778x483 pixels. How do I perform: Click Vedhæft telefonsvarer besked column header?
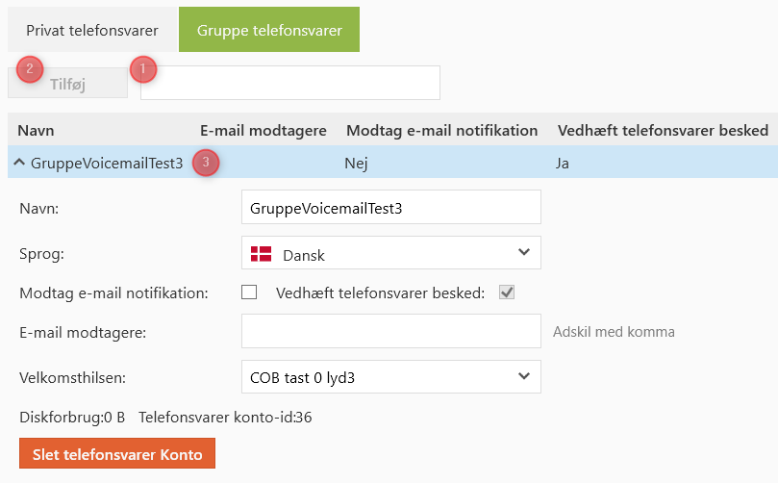click(x=663, y=130)
